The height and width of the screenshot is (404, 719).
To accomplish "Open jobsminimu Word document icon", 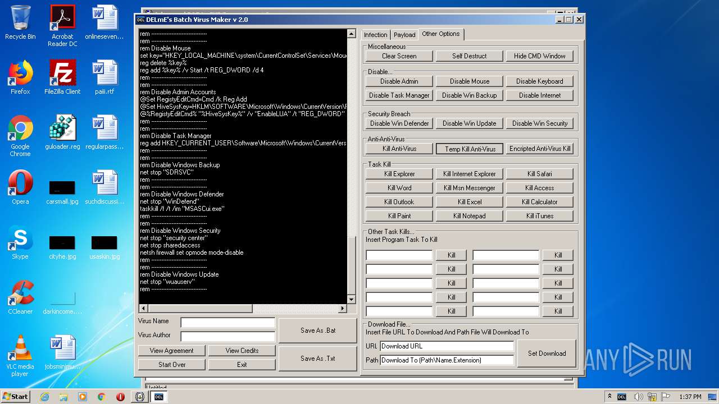I will click(x=62, y=352).
